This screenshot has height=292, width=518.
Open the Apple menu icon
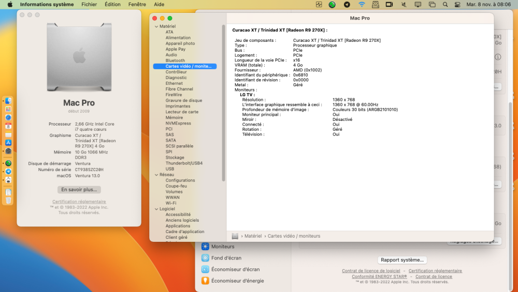10,4
